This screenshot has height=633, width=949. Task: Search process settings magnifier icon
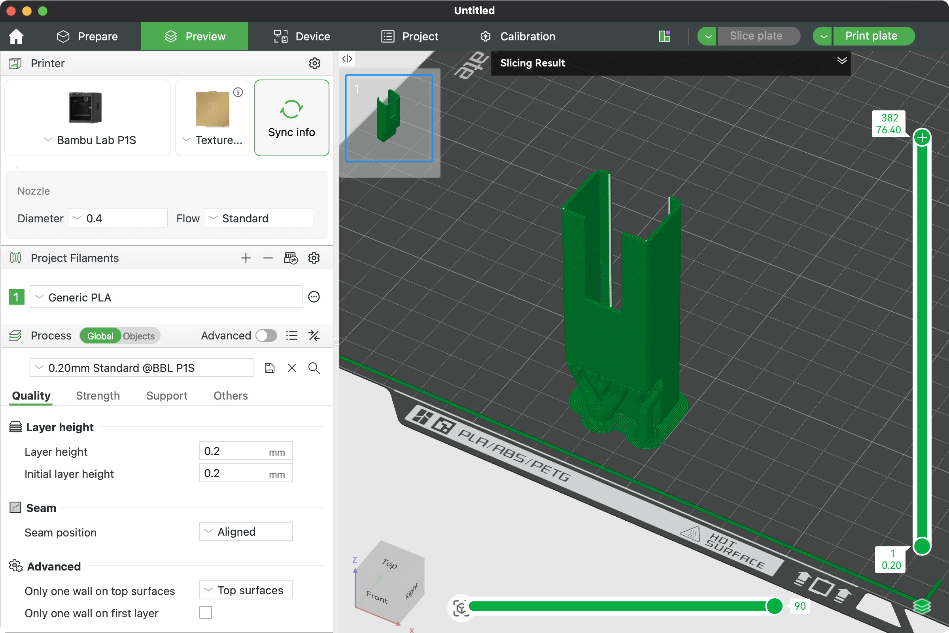(x=314, y=368)
